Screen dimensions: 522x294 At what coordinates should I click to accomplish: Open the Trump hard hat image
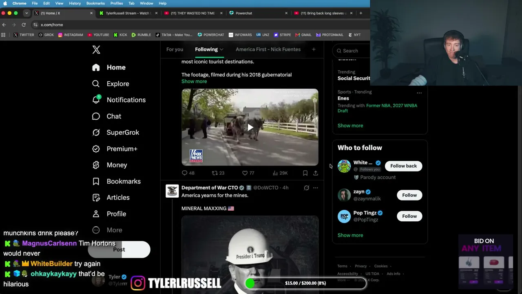pyautogui.click(x=250, y=255)
